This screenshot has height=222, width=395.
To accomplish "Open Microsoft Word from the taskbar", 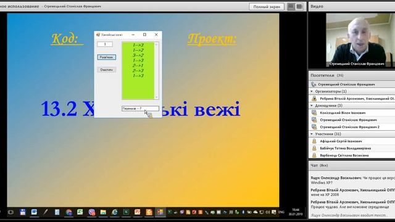I will (34, 212).
